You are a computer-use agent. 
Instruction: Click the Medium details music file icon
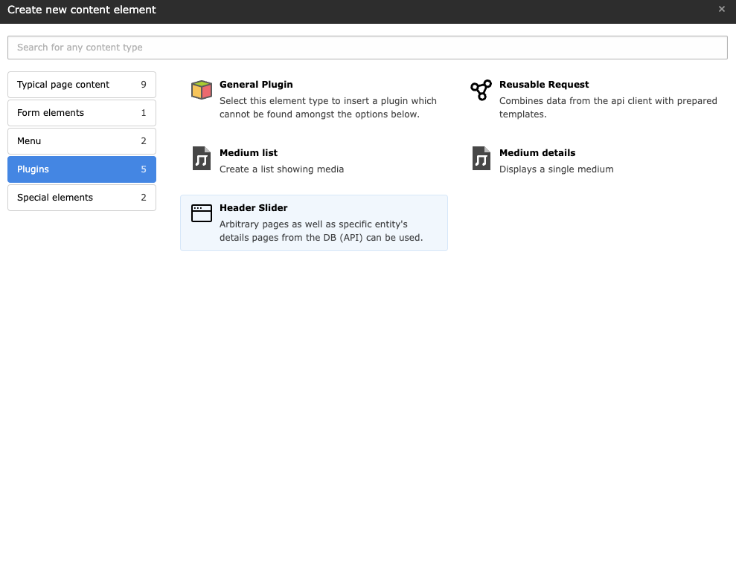coord(481,158)
